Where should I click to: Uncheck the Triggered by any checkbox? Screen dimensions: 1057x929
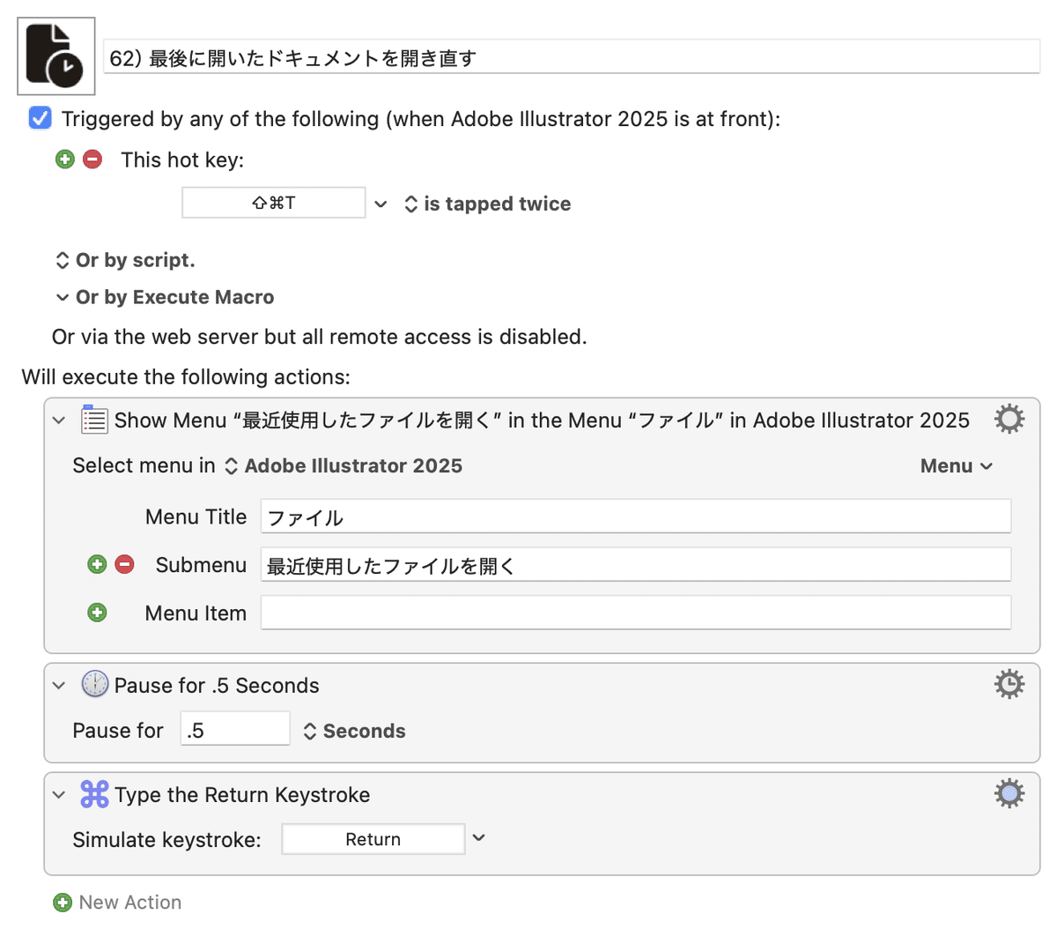[x=40, y=118]
